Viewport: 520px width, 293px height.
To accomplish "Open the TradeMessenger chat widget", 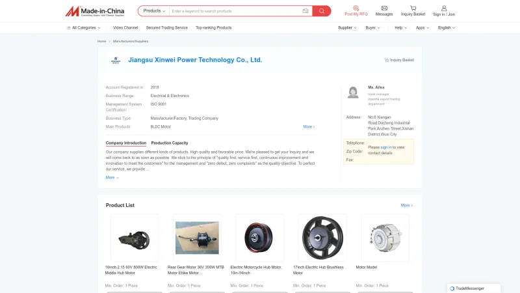I will (x=473, y=288).
